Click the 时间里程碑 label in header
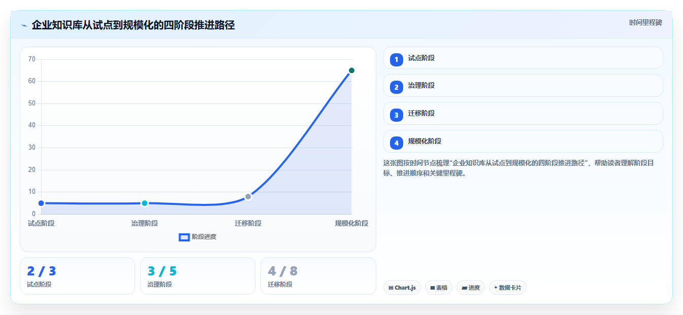 [x=645, y=22]
